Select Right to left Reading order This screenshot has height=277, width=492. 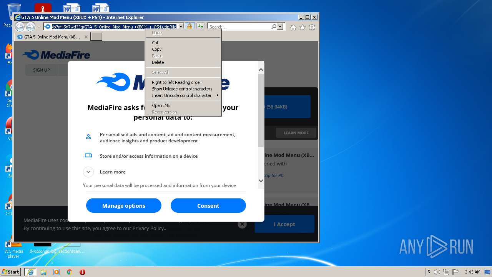(x=183, y=82)
